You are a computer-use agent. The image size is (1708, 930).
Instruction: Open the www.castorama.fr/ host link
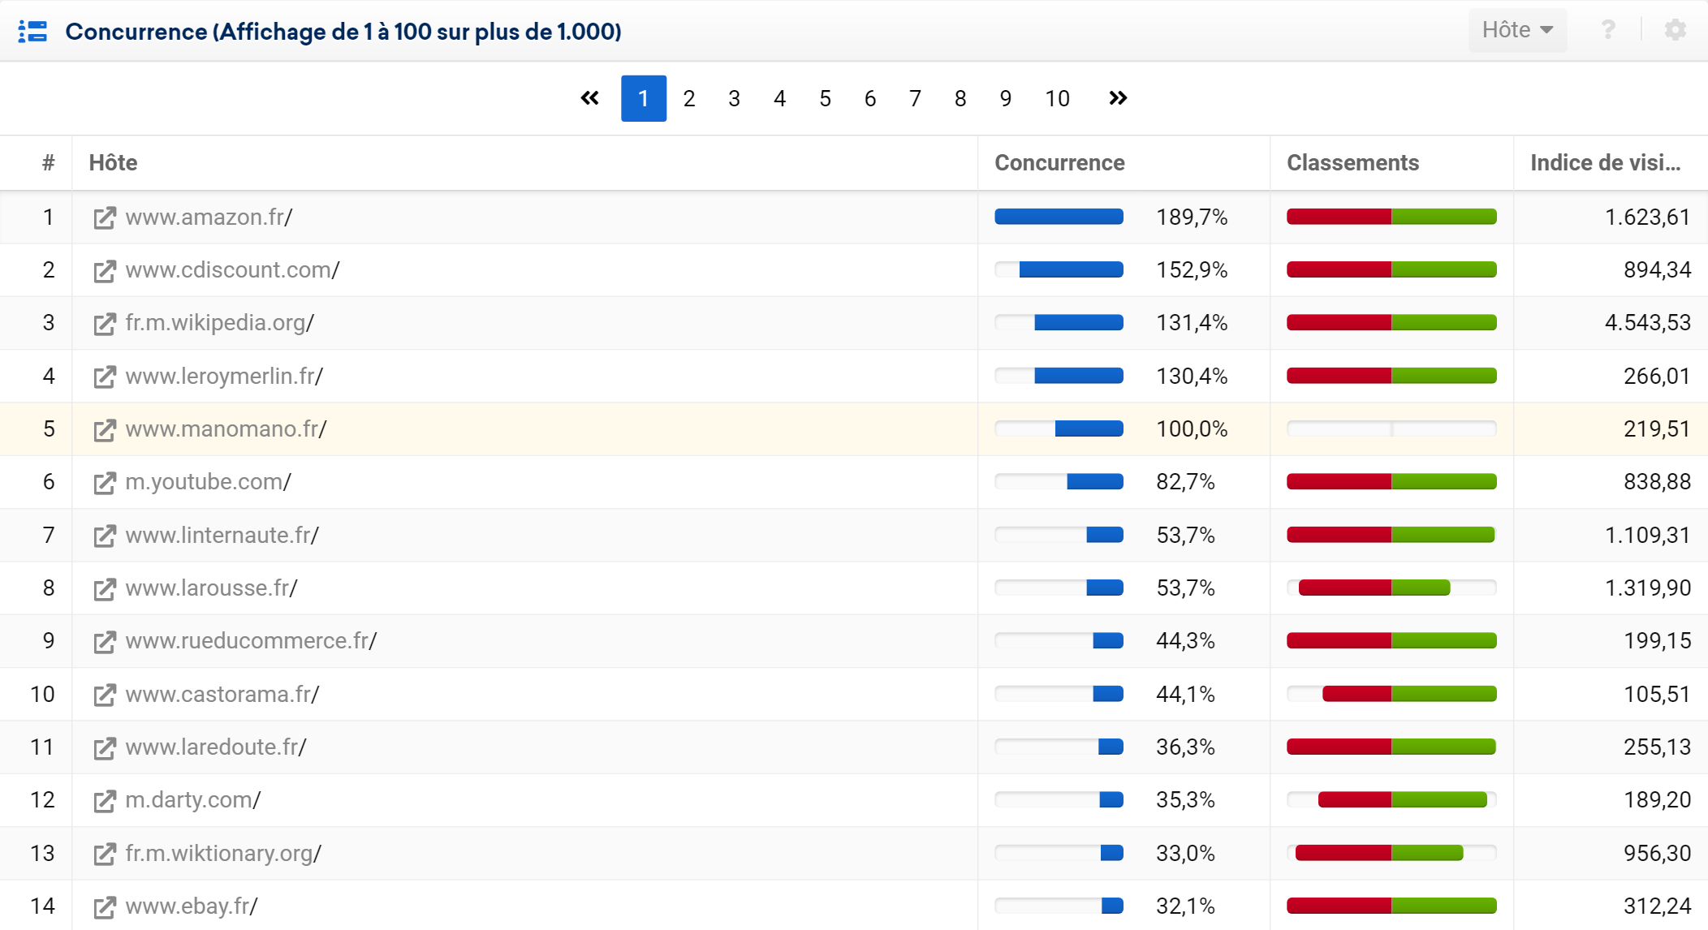coord(222,695)
